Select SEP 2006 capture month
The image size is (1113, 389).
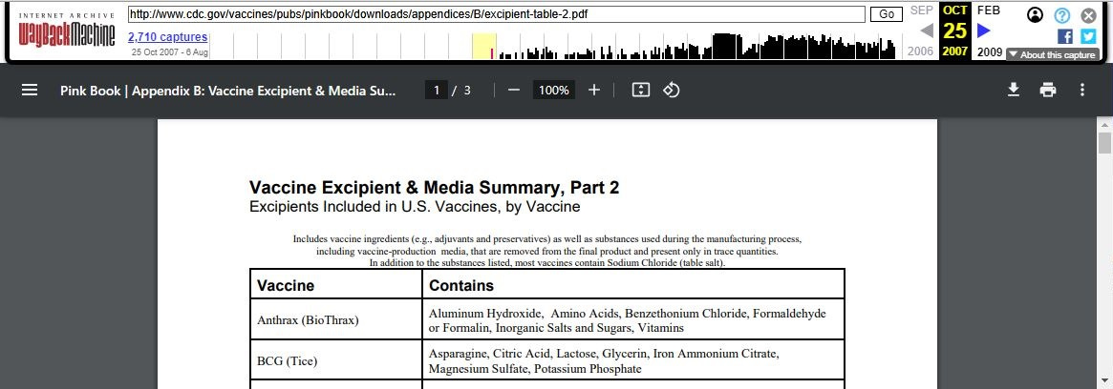(x=921, y=10)
